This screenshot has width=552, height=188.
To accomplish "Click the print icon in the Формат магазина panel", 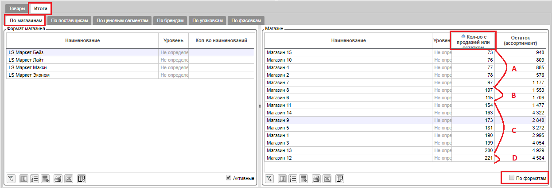I will click(58, 179).
